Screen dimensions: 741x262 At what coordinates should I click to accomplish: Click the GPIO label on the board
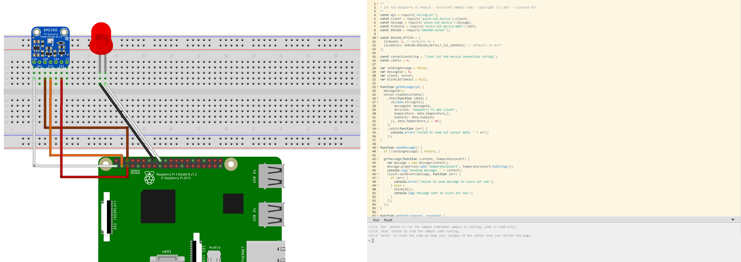(x=135, y=172)
